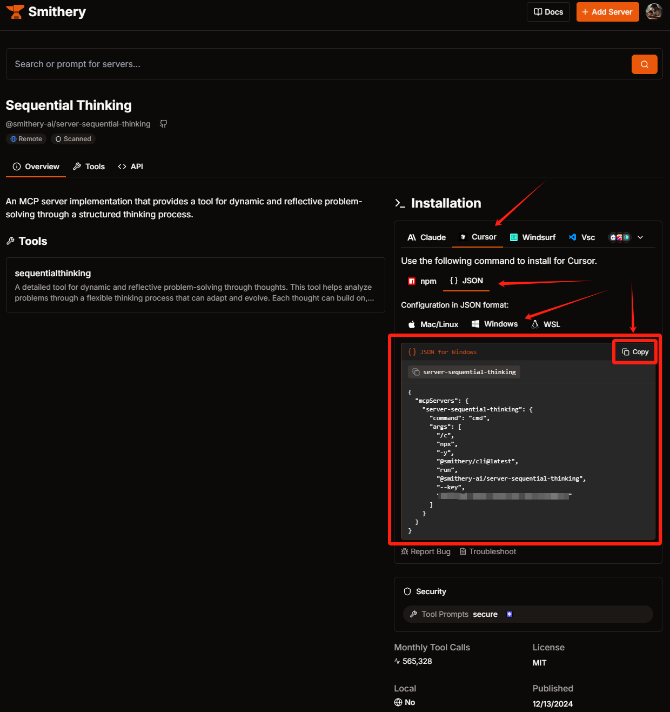This screenshot has width=670, height=712.
Task: Click the 12/13/2024 published date
Action: (x=553, y=704)
